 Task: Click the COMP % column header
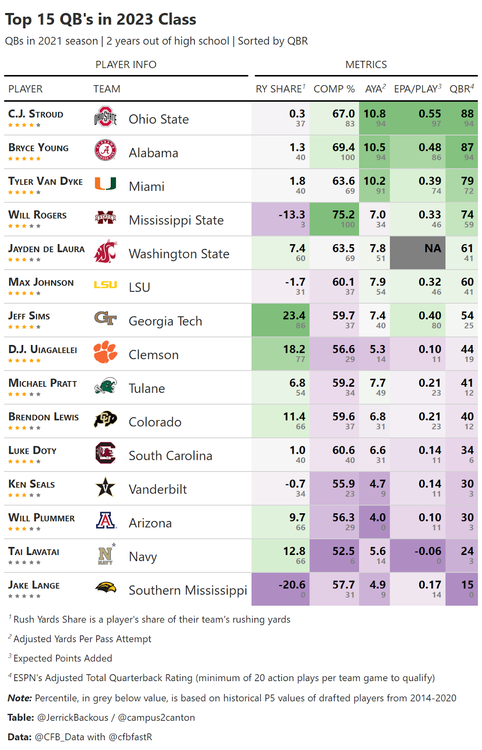[x=334, y=89]
